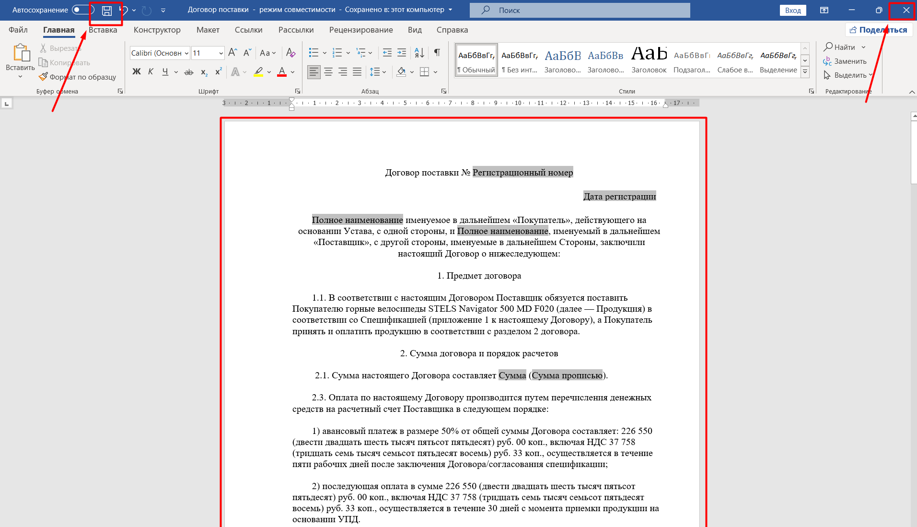Open the font size dropdown
Image resolution: width=917 pixels, height=527 pixels.
click(221, 53)
